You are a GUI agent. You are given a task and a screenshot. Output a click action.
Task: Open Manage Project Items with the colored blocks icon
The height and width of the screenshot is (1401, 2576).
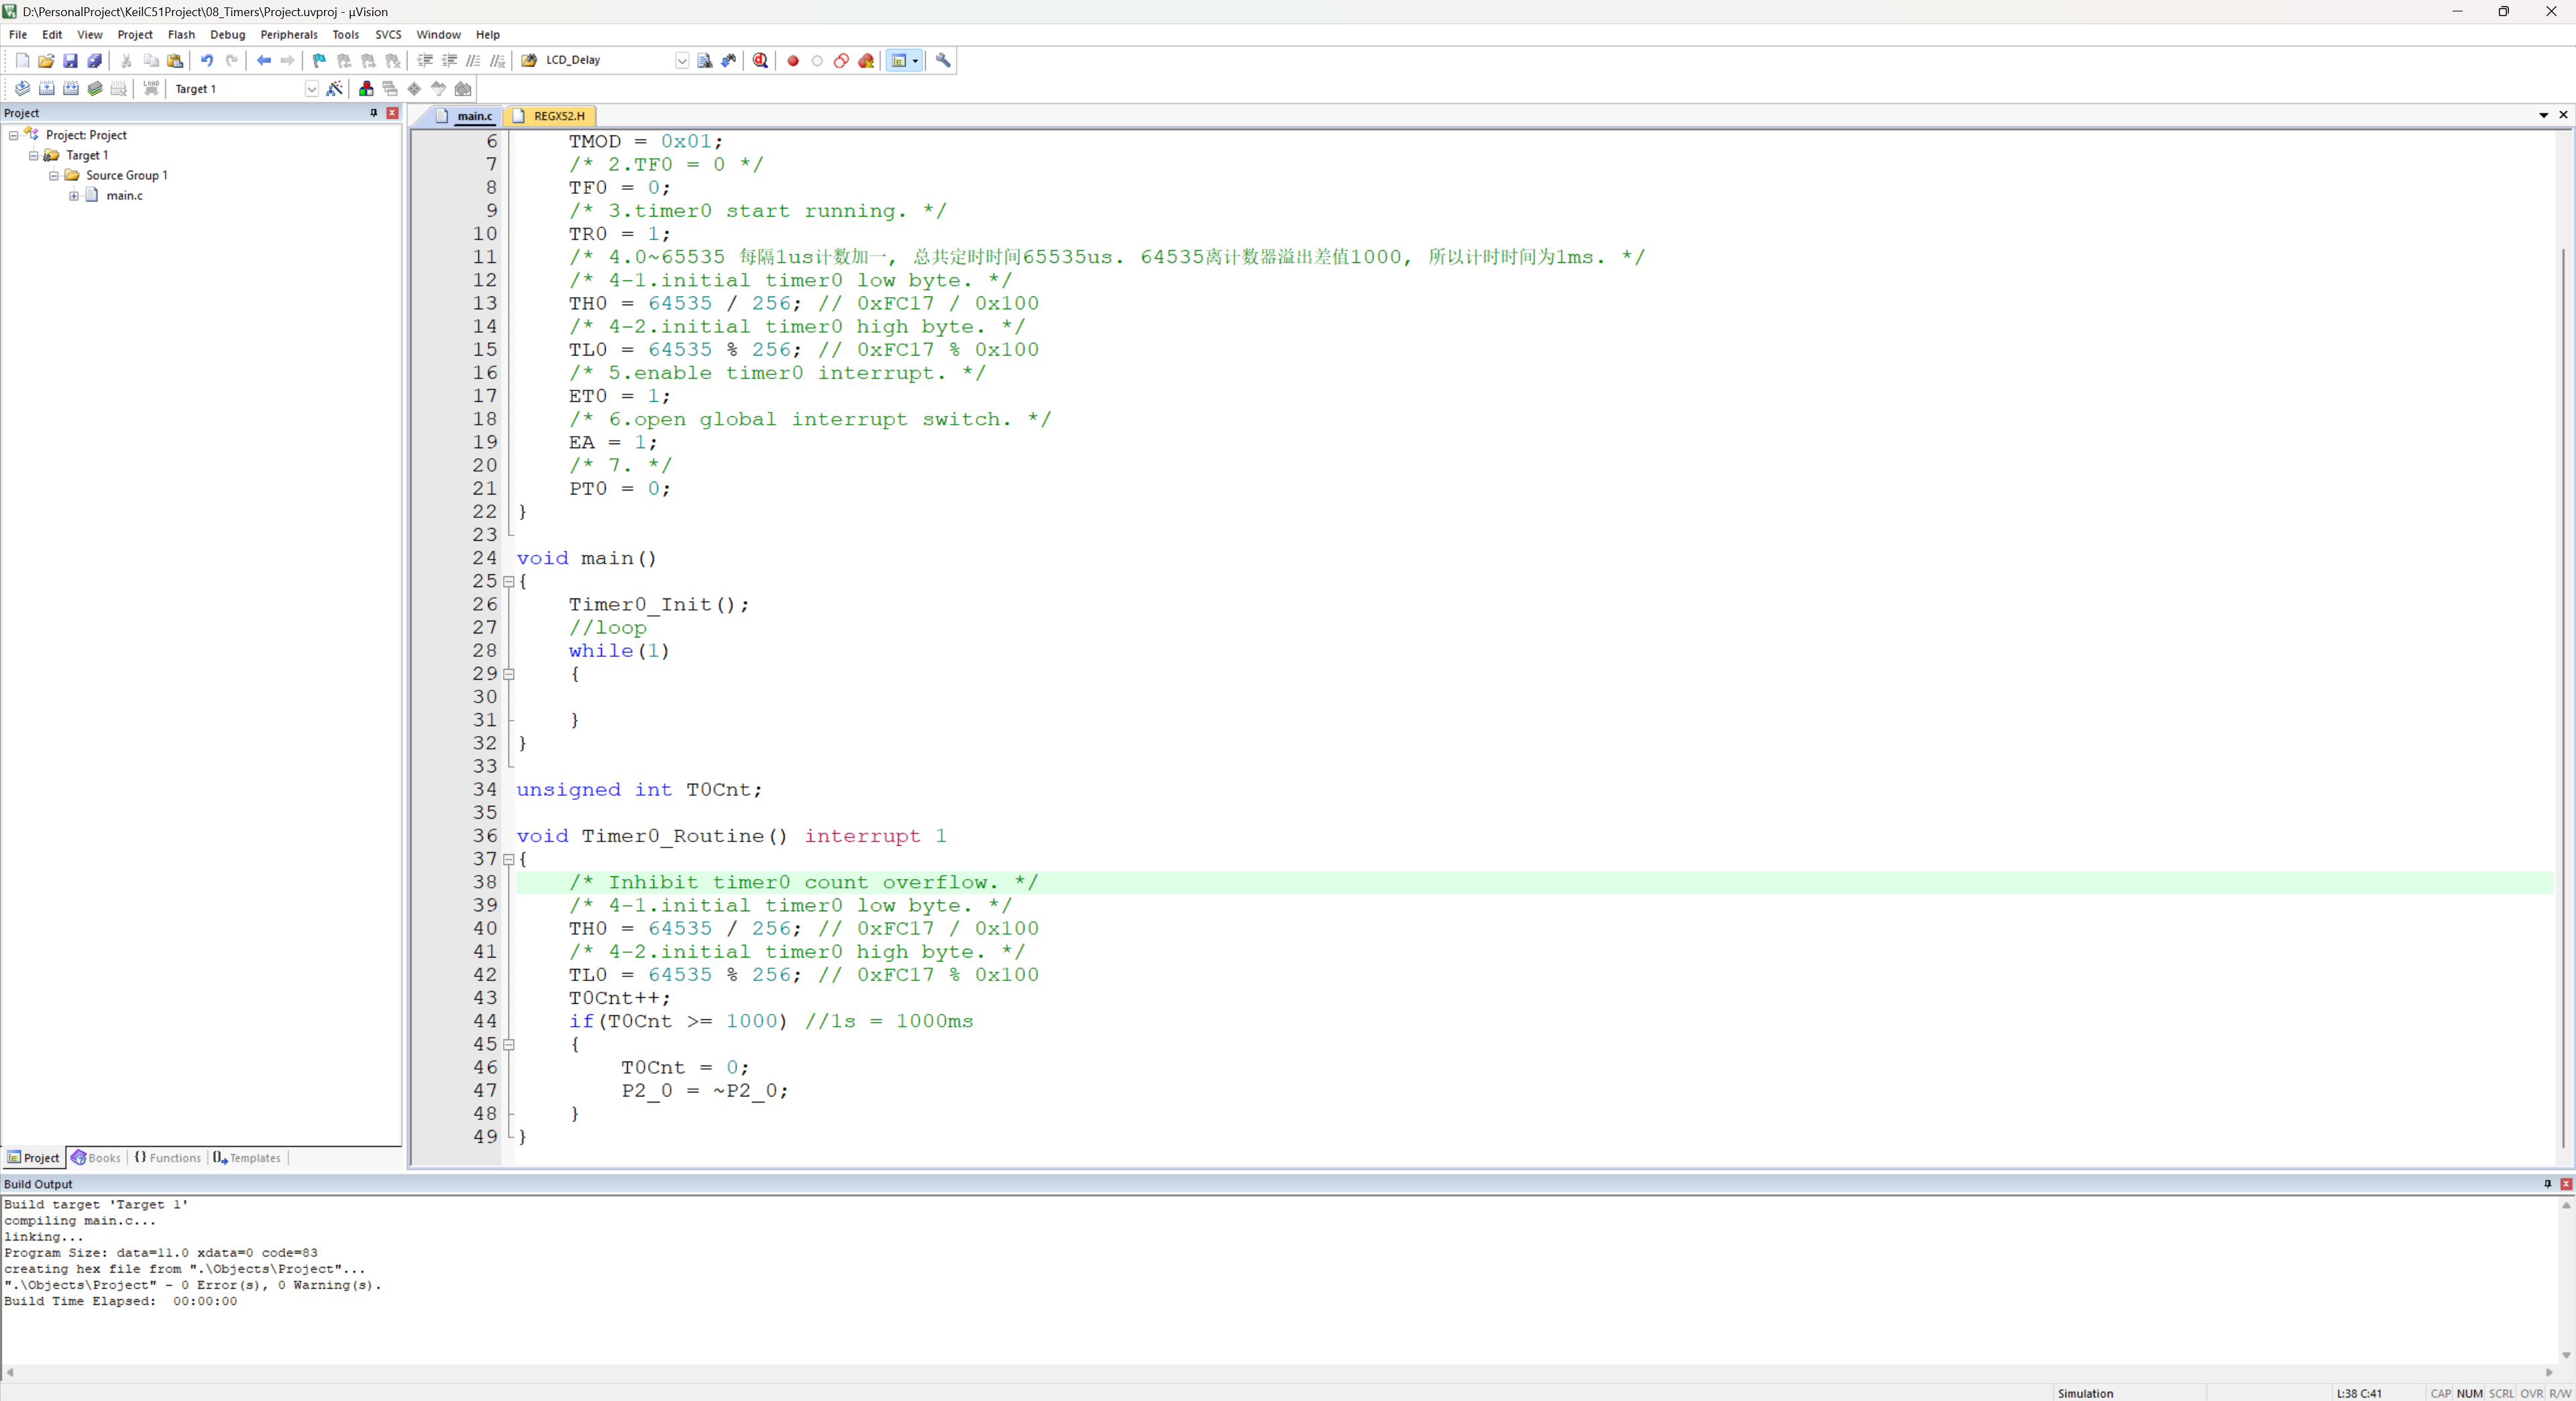pos(366,88)
